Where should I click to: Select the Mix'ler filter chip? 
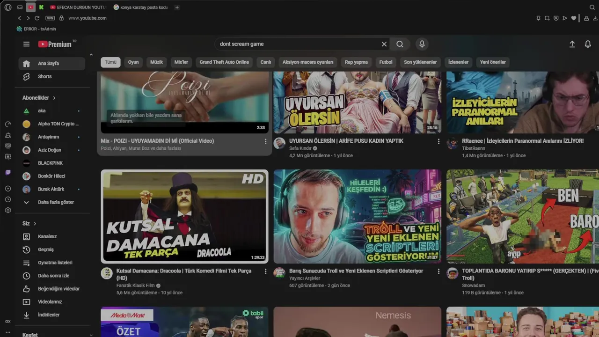click(x=181, y=62)
